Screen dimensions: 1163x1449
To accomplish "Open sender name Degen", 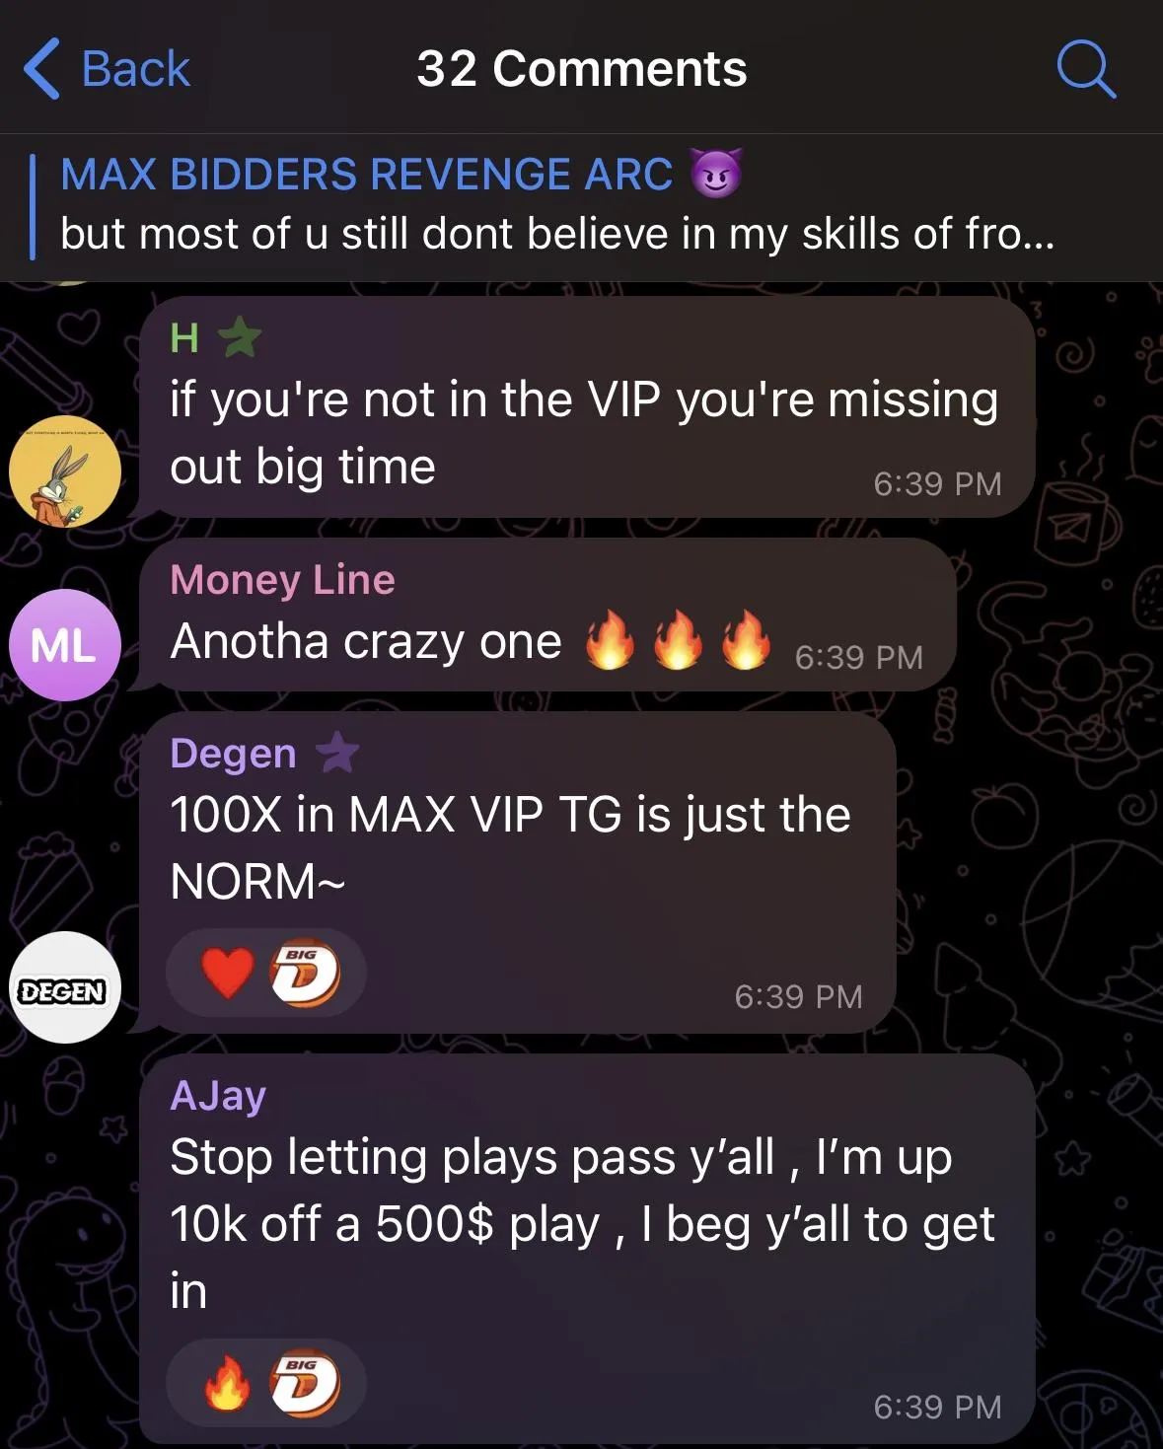I will [x=233, y=754].
